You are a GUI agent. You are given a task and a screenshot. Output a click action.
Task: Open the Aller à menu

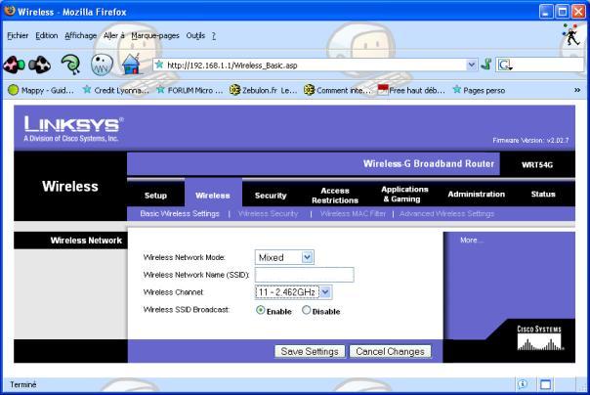(113, 35)
